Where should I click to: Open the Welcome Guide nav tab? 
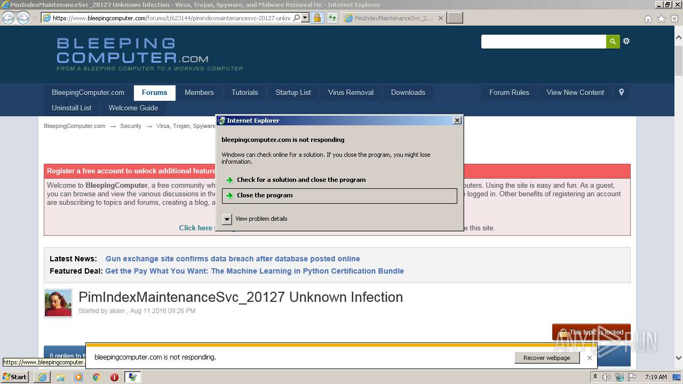133,108
